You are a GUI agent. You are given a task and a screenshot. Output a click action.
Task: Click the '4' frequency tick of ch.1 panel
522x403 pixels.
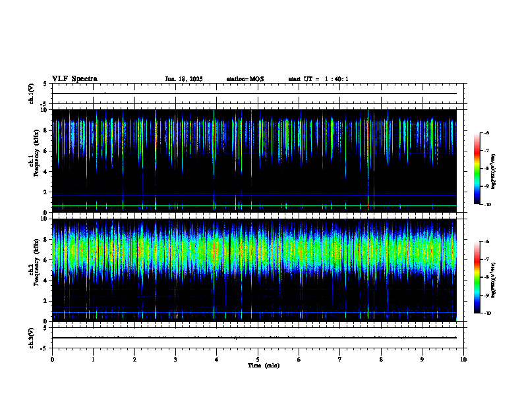click(x=46, y=172)
